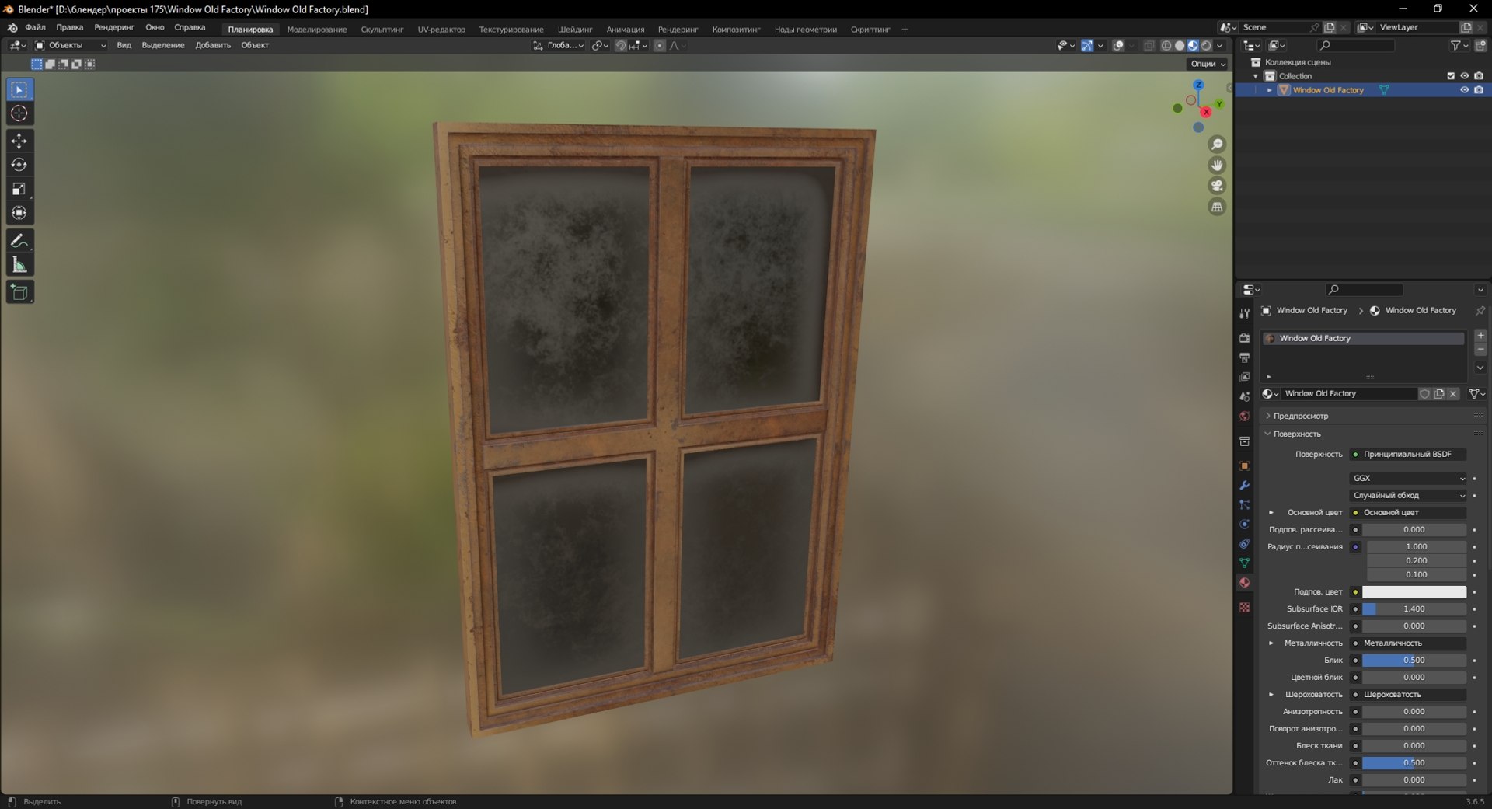Choose the Annotate pencil tool
The image size is (1492, 809).
[19, 241]
